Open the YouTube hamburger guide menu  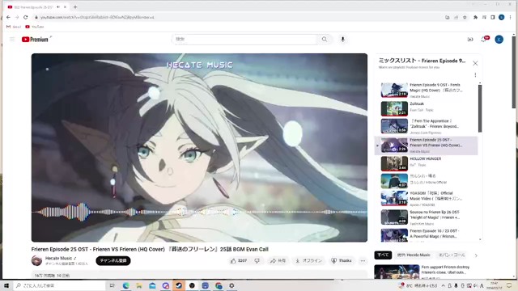[x=12, y=40]
